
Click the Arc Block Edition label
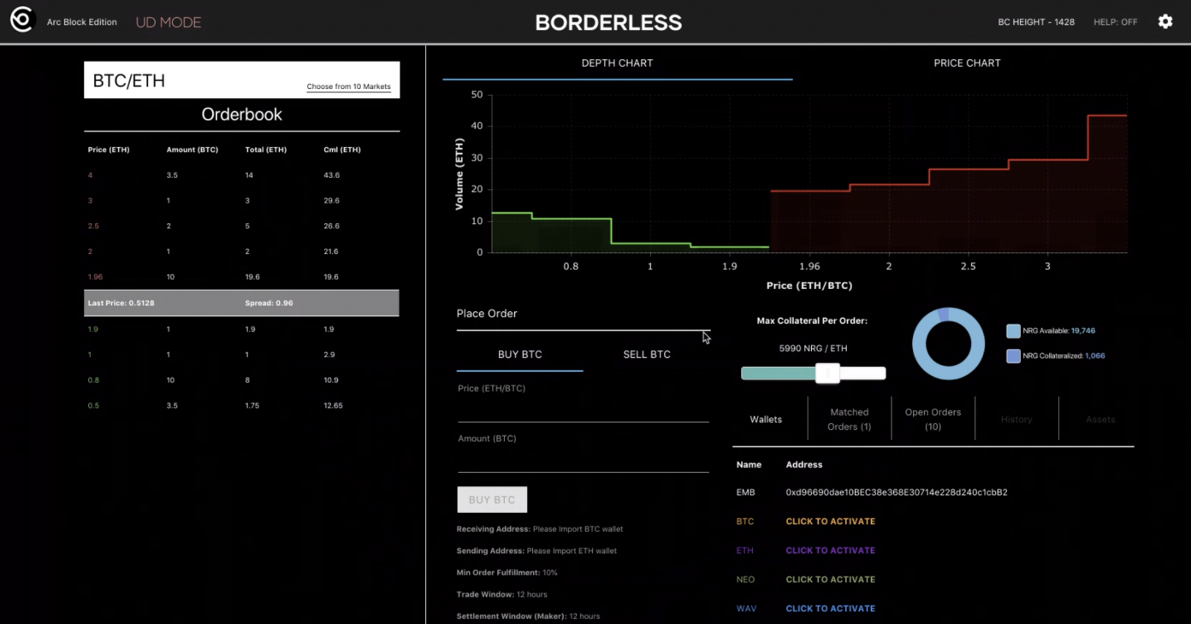tap(82, 22)
